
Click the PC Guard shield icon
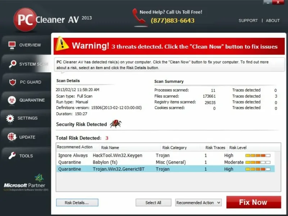13,82
